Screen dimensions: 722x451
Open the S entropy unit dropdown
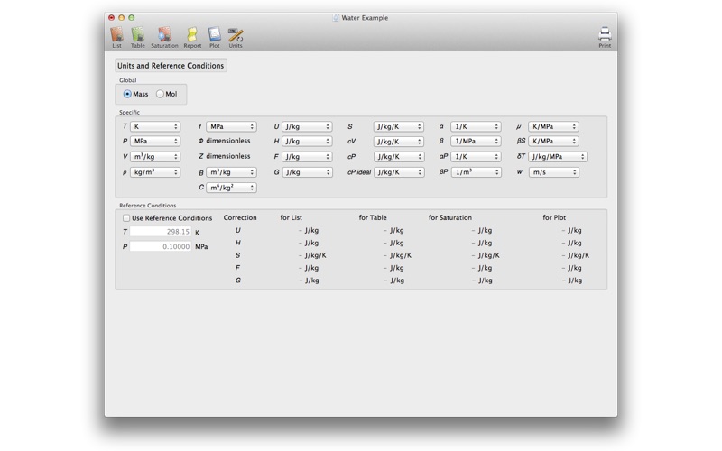tap(399, 126)
